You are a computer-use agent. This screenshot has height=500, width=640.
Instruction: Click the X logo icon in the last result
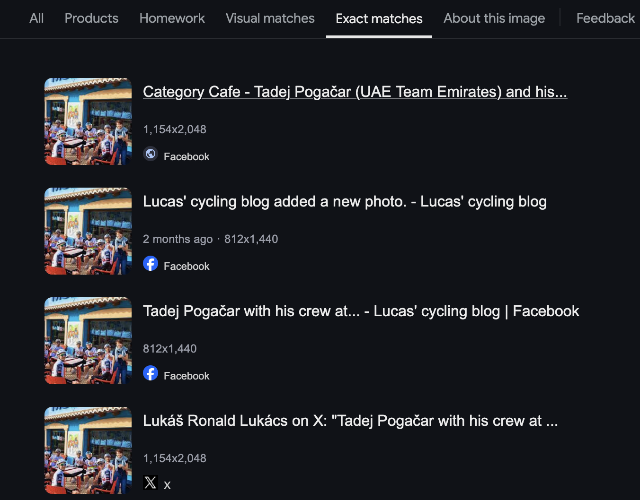coord(151,483)
